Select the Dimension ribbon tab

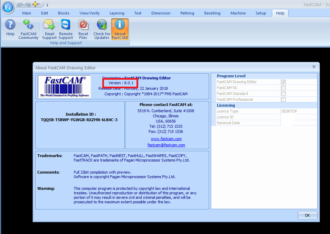161,13
